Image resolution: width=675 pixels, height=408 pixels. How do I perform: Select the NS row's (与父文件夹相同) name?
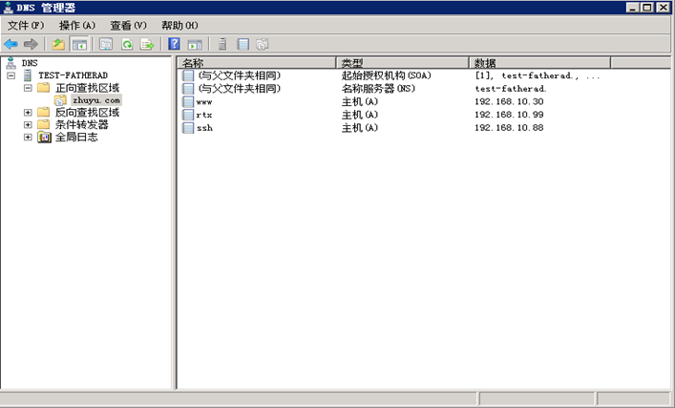pos(239,89)
